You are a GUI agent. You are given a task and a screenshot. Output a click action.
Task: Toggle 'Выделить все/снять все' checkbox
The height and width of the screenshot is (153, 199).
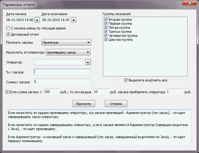click(126, 80)
